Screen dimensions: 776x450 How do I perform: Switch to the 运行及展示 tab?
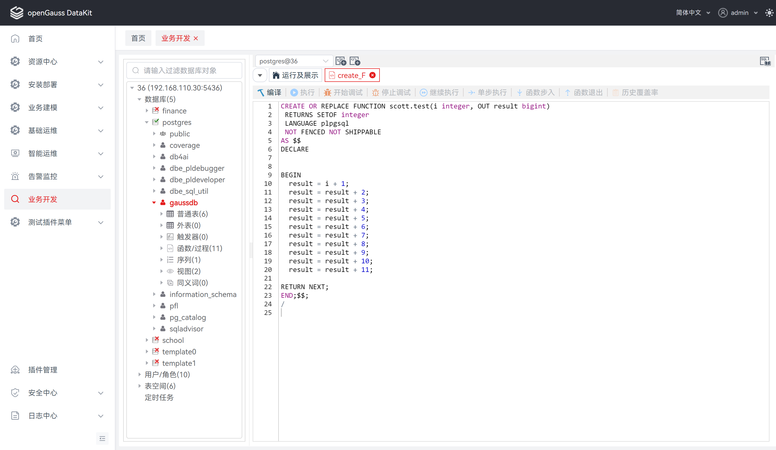pos(296,75)
